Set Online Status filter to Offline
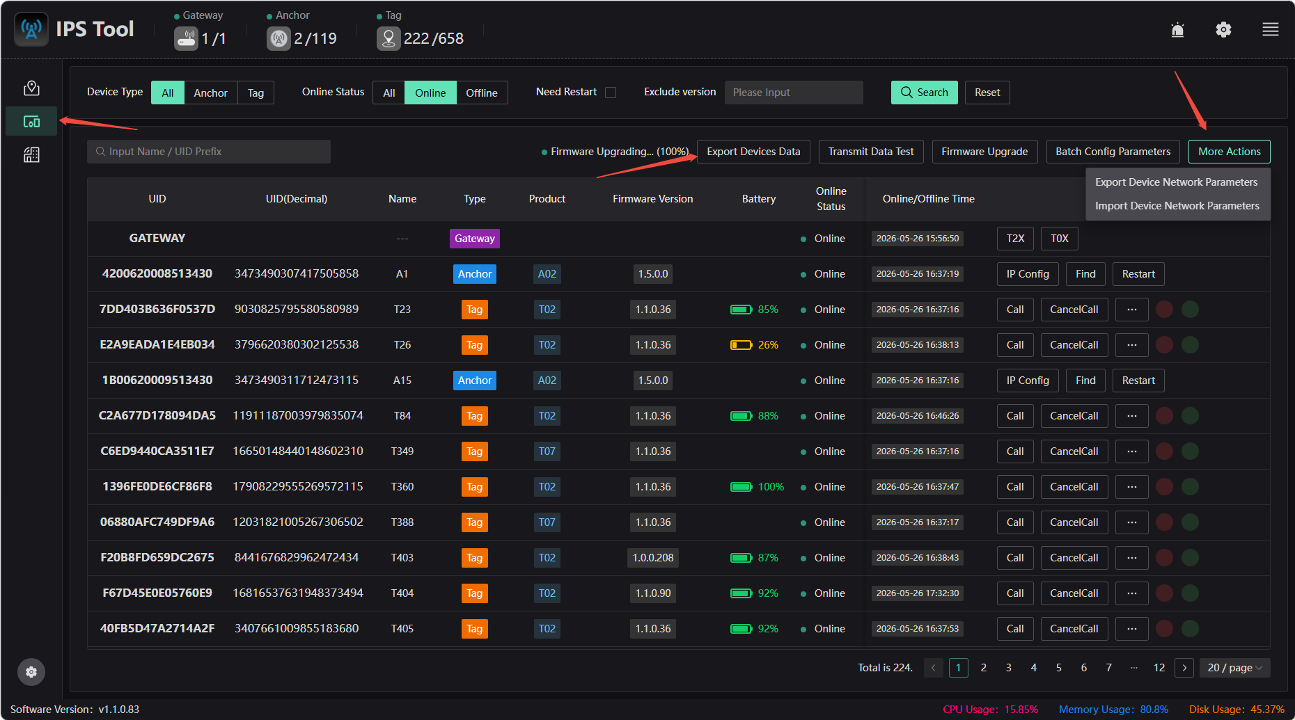The height and width of the screenshot is (720, 1295). (482, 93)
